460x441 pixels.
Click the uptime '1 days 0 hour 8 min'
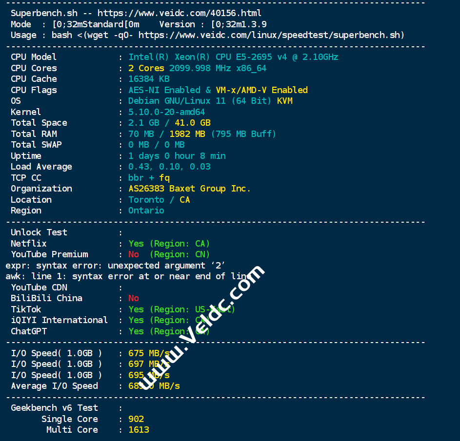pyautogui.click(x=177, y=156)
